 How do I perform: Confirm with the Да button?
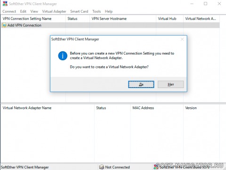tap(141, 84)
